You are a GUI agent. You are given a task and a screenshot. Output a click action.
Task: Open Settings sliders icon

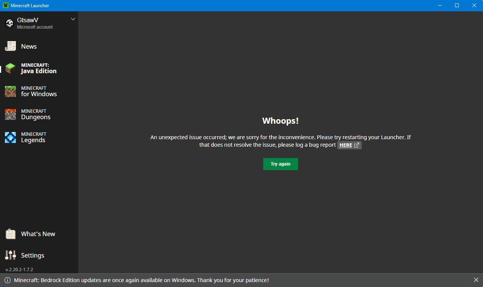click(10, 255)
